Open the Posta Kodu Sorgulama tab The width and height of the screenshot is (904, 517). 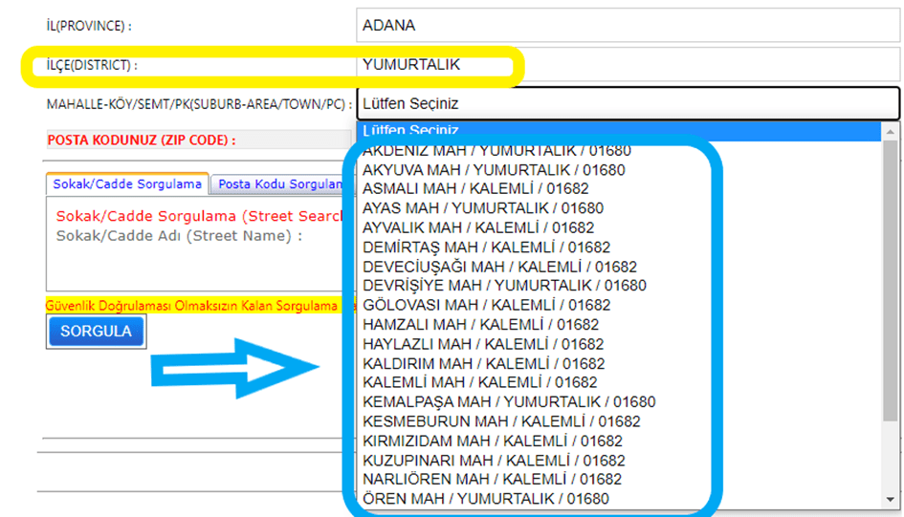tap(279, 183)
